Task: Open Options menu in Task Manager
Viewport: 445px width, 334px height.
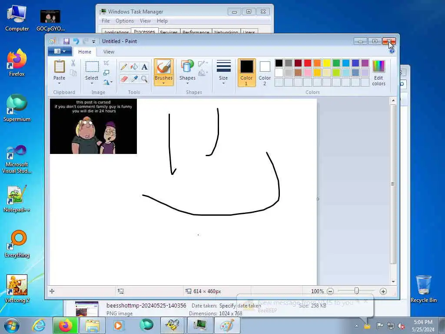Action: tap(125, 21)
